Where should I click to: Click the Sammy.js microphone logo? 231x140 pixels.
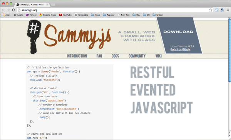coord(34,37)
